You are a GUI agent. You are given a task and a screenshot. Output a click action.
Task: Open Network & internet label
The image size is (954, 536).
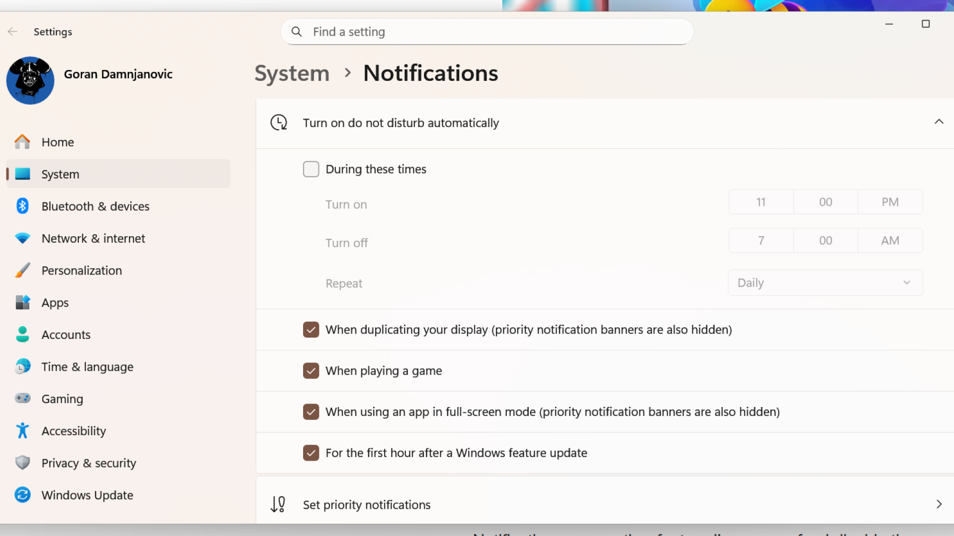(93, 239)
